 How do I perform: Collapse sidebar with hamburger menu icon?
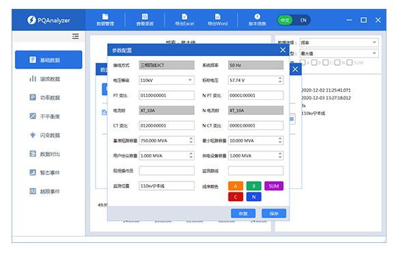[x=75, y=36]
